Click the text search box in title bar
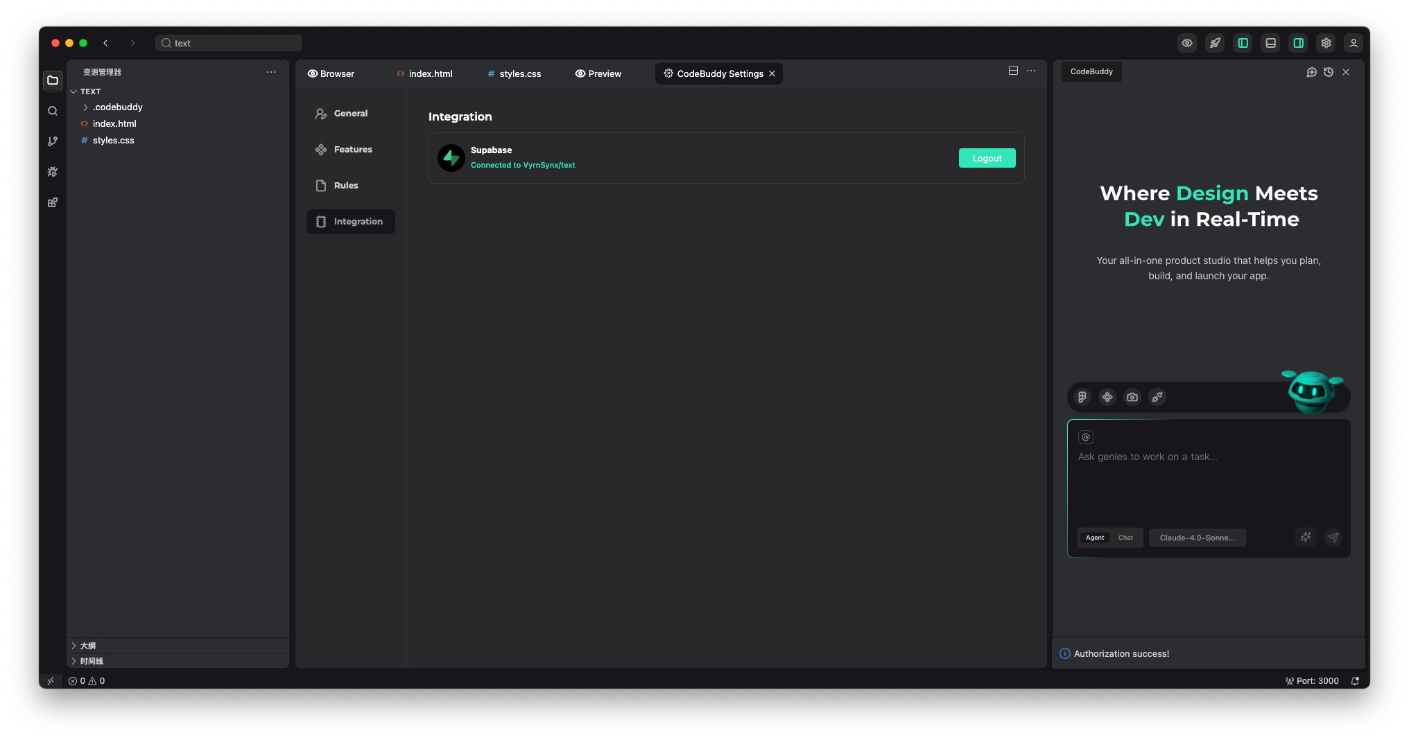 tap(229, 43)
